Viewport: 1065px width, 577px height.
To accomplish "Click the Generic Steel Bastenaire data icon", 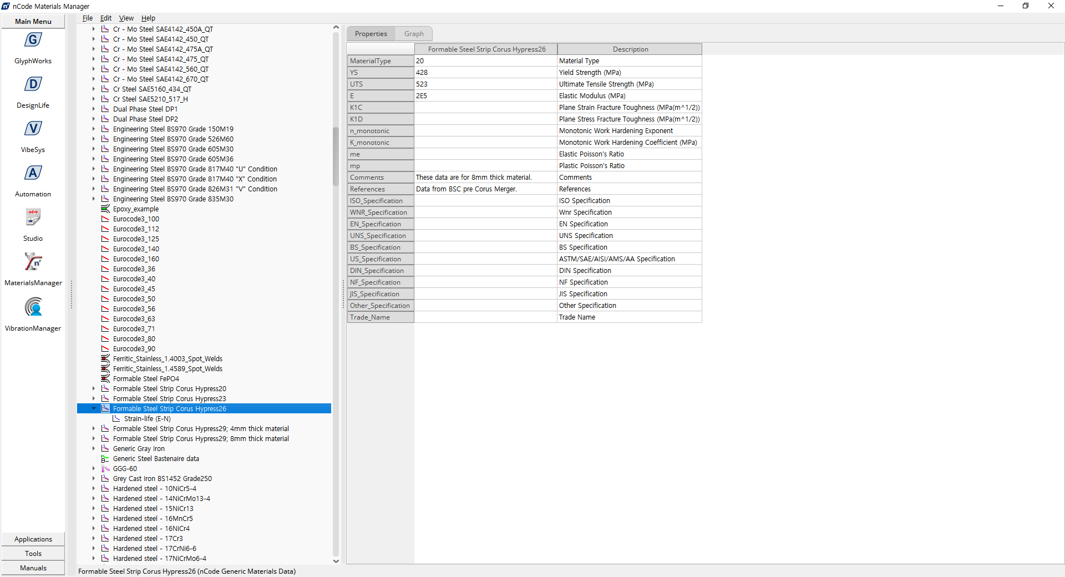I will tap(105, 459).
